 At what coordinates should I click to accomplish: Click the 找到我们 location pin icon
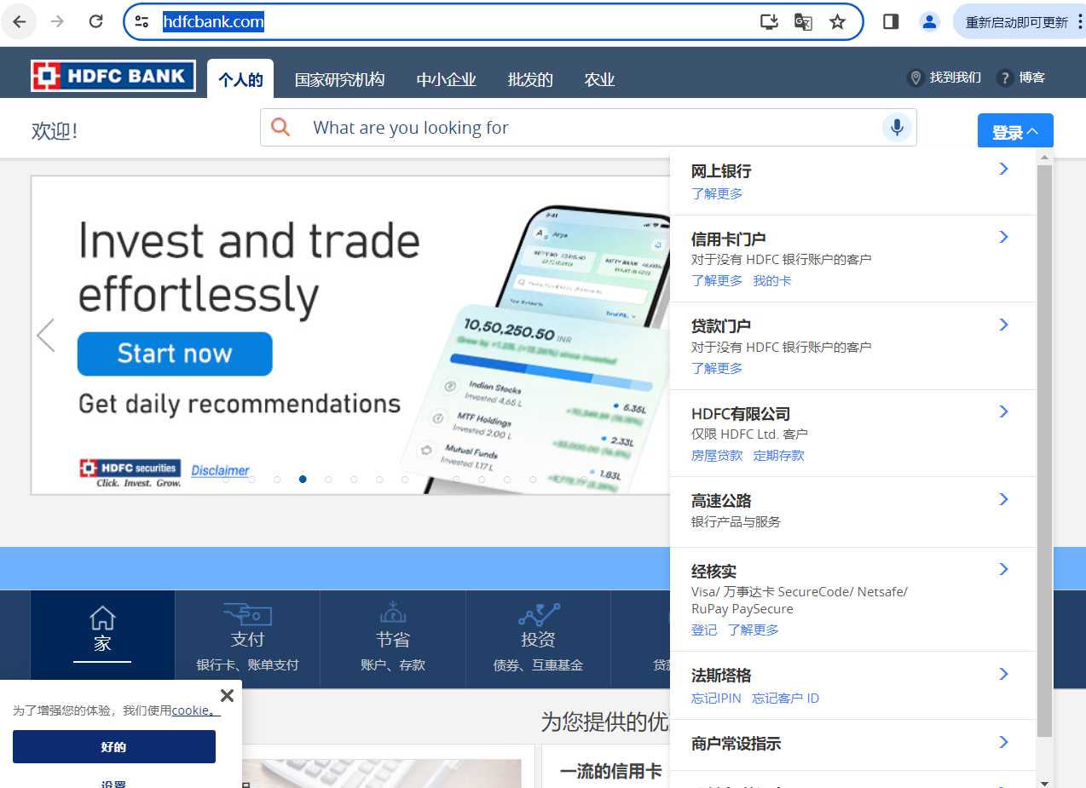point(916,78)
